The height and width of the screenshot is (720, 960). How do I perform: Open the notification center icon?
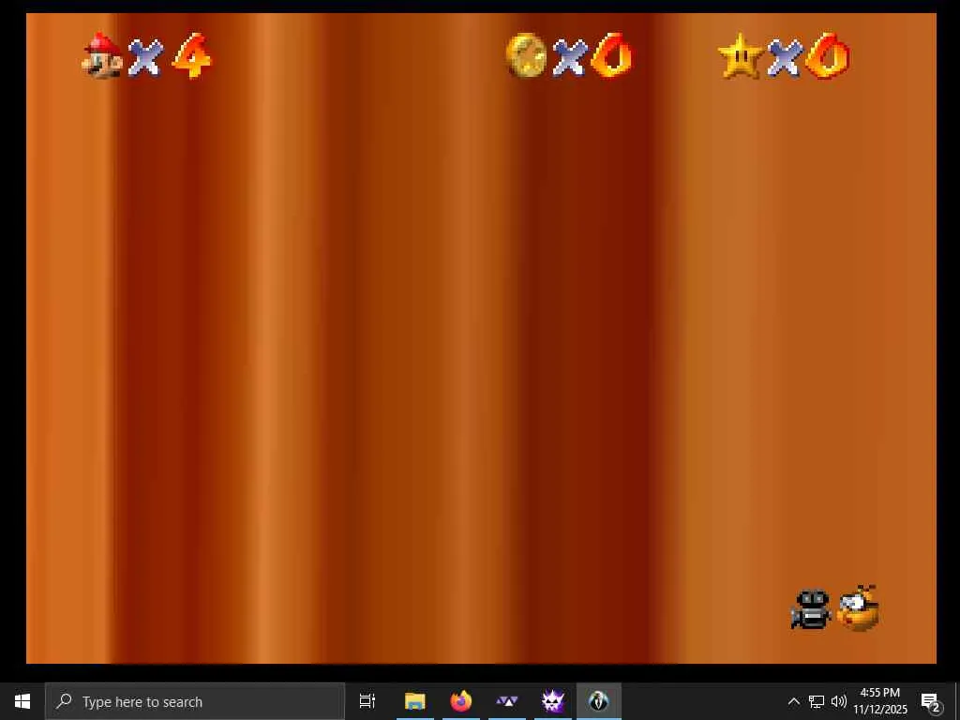coord(931,701)
